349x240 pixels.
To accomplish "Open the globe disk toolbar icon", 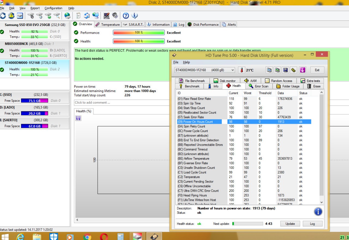I will click(x=67, y=16).
